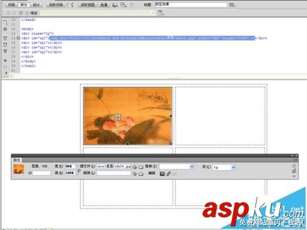Click the live view options icon after address bar
Image resolution: width=307 pixels, height=230 pixels.
point(161,13)
